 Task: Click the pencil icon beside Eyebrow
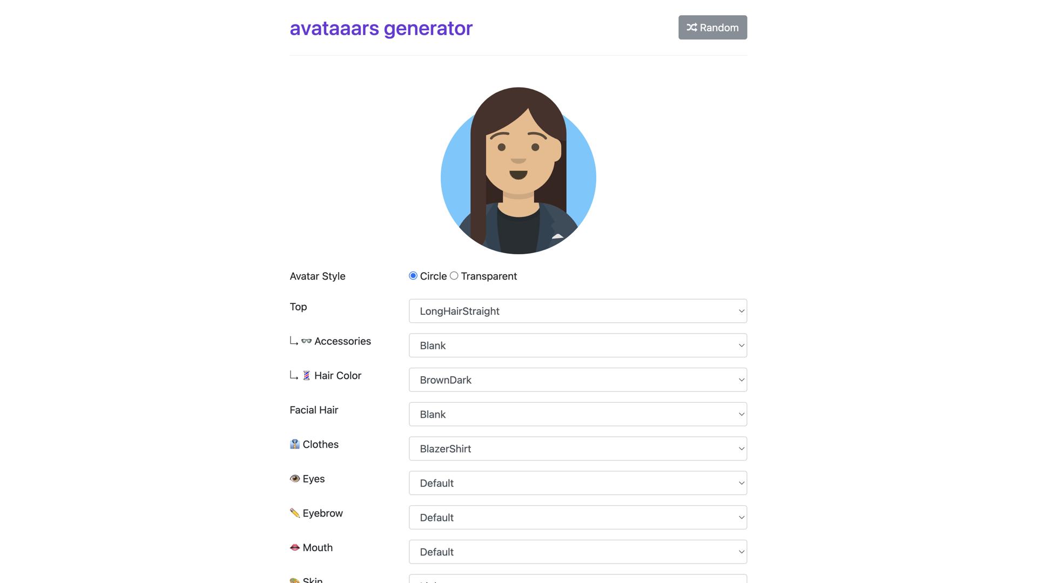pos(294,513)
